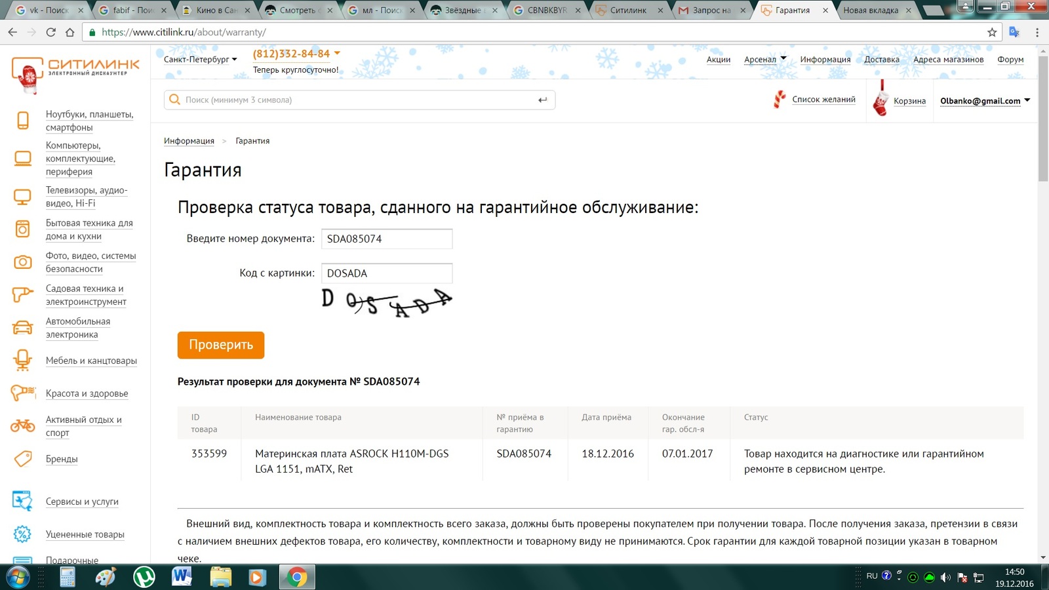Open the Список желаний link
Screen dimensions: 1049x590
click(823, 100)
